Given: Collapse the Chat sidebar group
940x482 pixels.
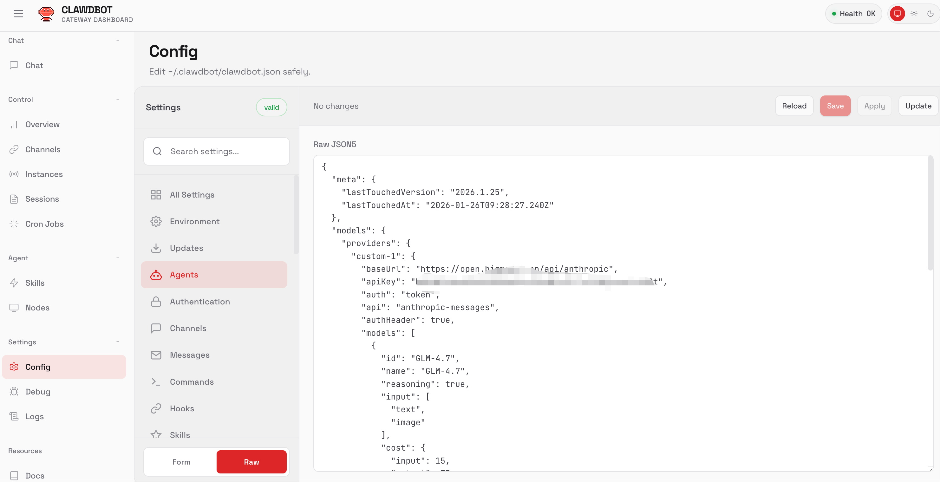Looking at the screenshot, I should coord(118,41).
